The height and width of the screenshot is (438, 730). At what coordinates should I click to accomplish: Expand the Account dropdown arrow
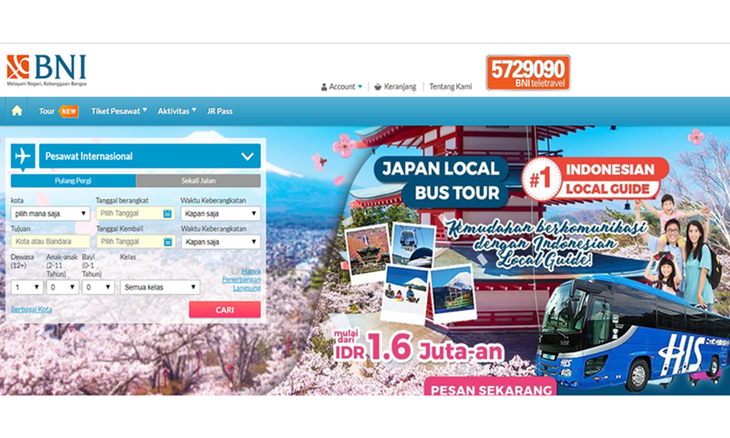360,87
